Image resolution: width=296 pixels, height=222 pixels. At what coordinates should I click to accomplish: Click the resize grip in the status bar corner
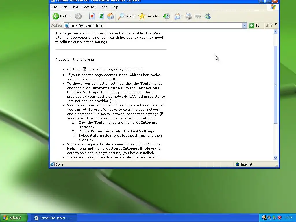pyautogui.click(x=277, y=166)
